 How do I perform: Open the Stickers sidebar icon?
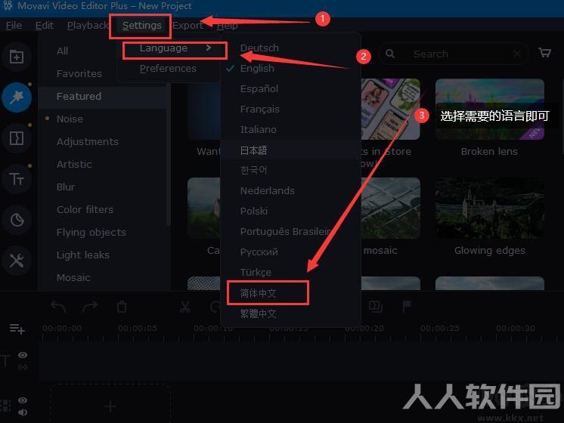(17, 220)
